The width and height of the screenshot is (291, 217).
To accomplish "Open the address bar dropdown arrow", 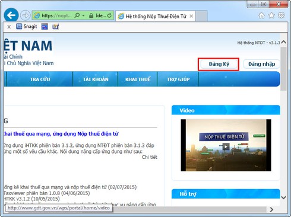I will tap(83, 15).
